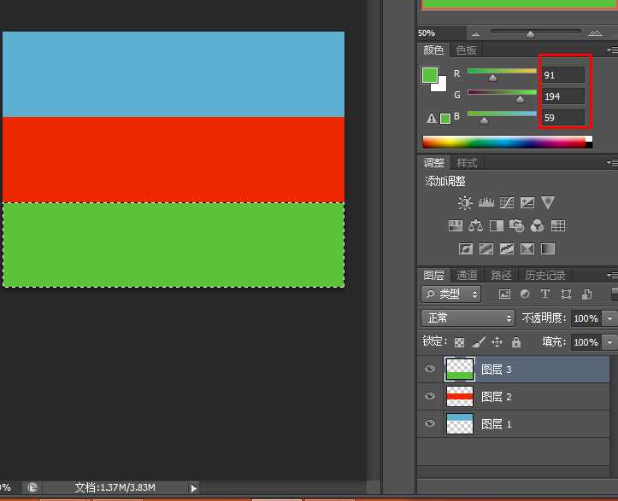The image size is (618, 501).
Task: Click the green foreground color swatch
Action: 430,75
